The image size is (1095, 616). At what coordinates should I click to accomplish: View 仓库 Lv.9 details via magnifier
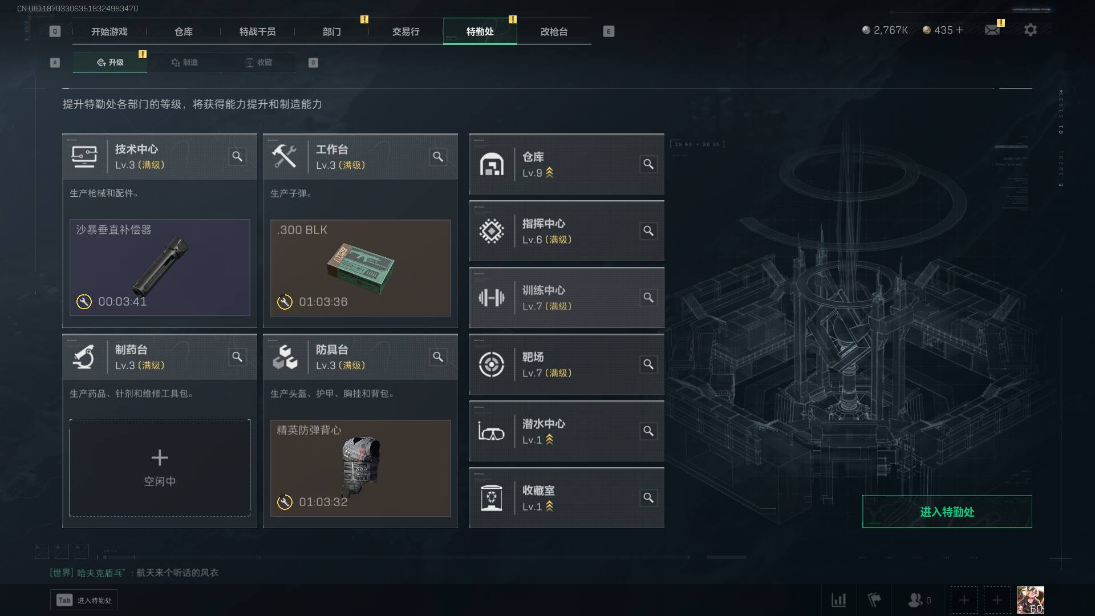point(648,164)
